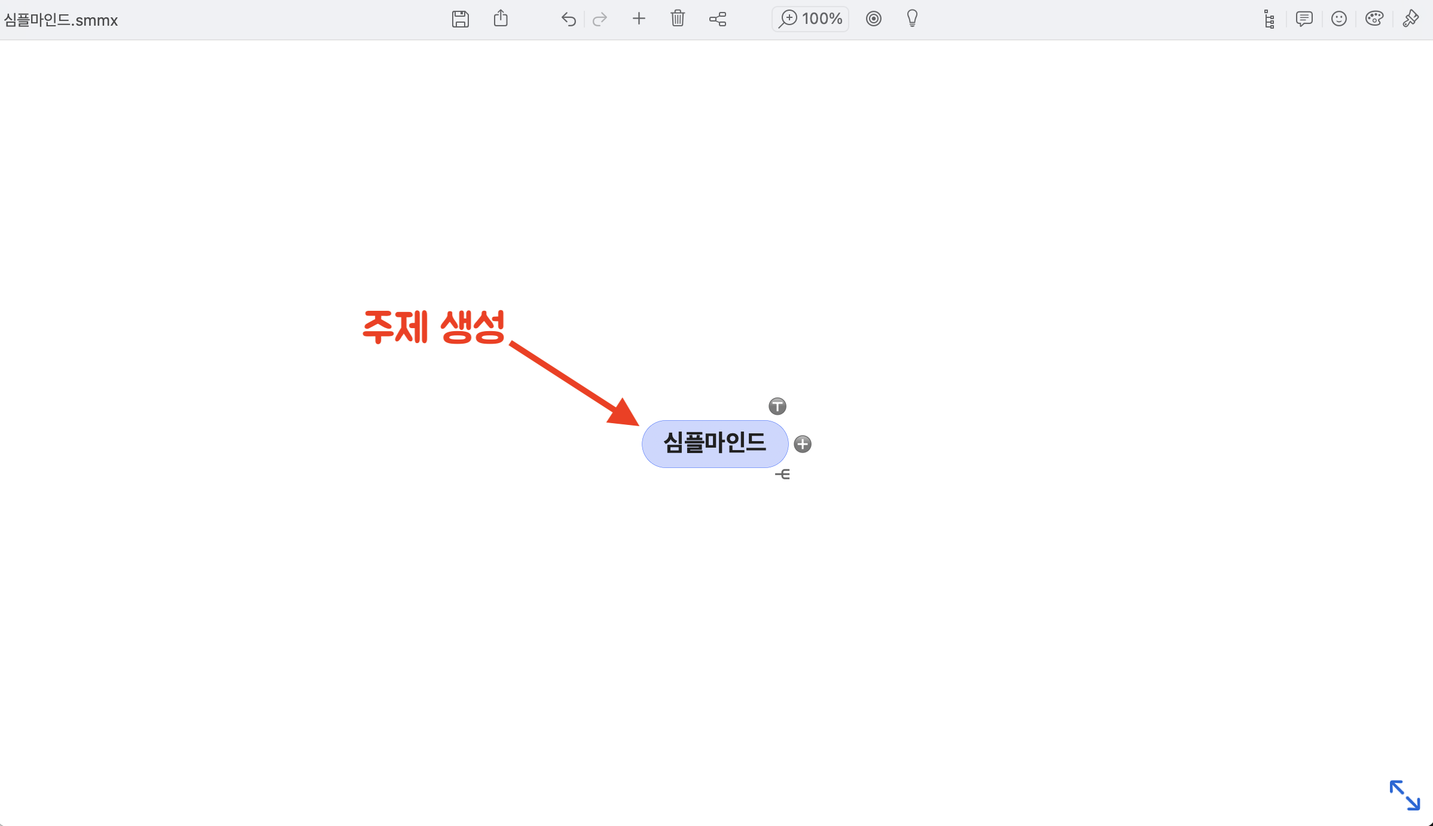The width and height of the screenshot is (1433, 826).
Task: Click the 심플마인드.smmx file title
Action: [61, 20]
